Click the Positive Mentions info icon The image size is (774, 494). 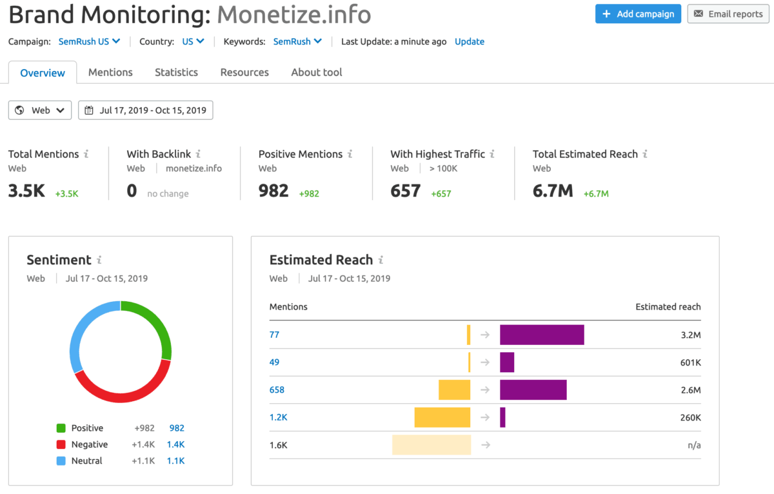(350, 154)
